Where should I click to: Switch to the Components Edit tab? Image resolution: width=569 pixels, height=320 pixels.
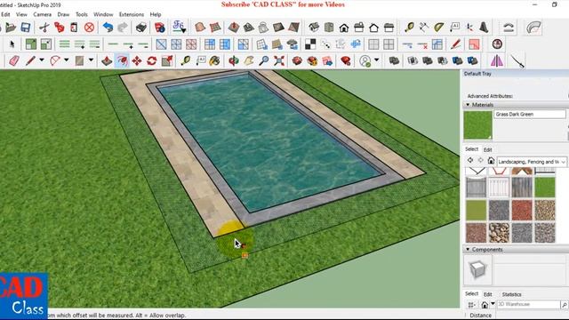click(x=488, y=294)
